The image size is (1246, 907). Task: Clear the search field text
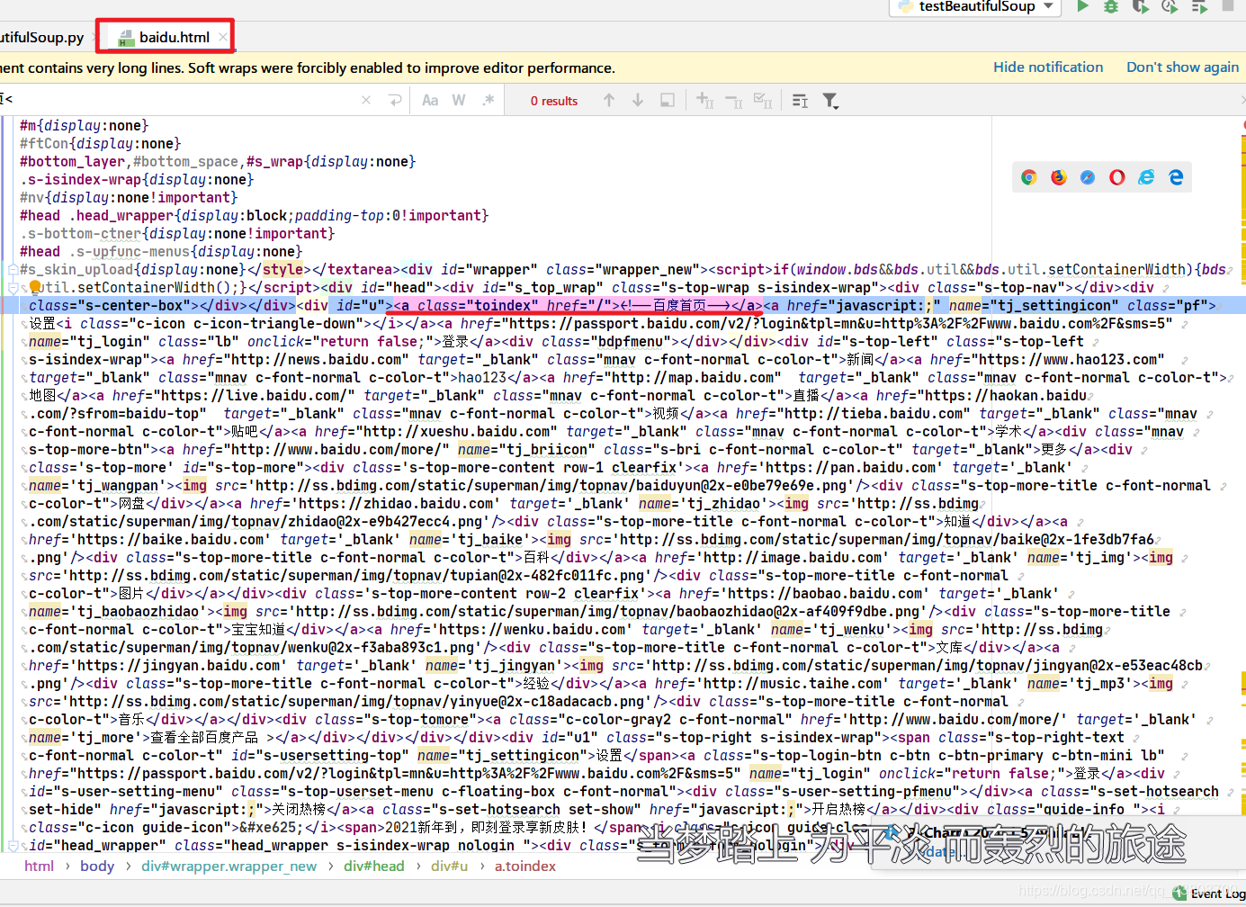pos(366,100)
